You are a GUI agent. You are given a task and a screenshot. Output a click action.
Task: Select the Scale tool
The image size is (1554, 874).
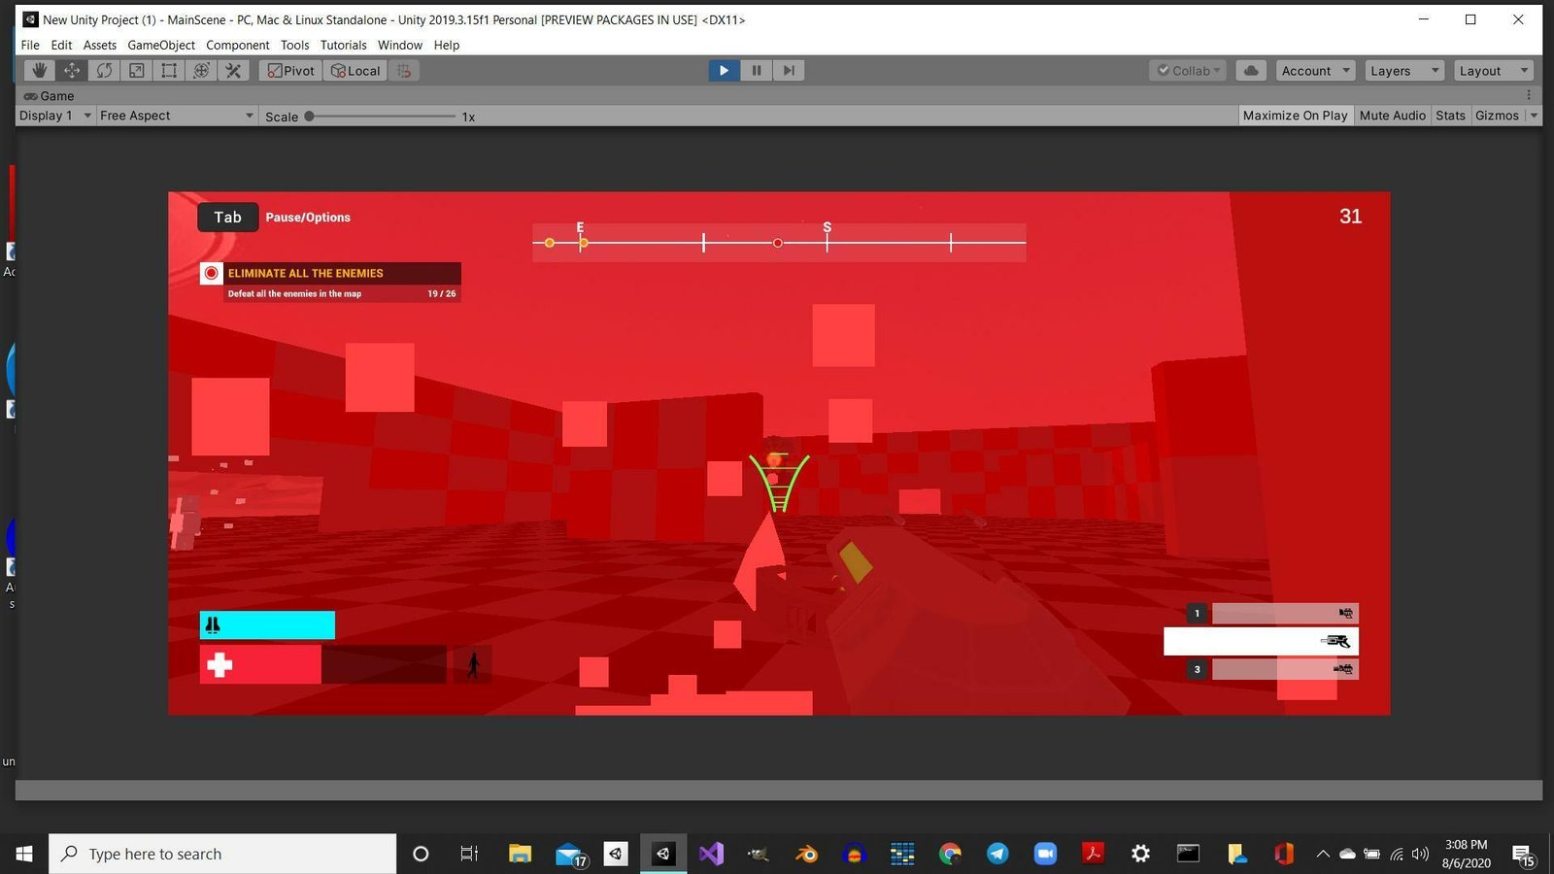[x=137, y=71]
